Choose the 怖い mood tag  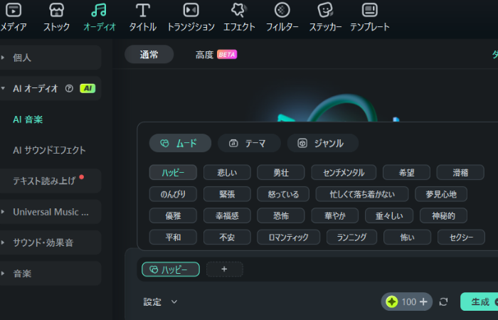point(407,237)
